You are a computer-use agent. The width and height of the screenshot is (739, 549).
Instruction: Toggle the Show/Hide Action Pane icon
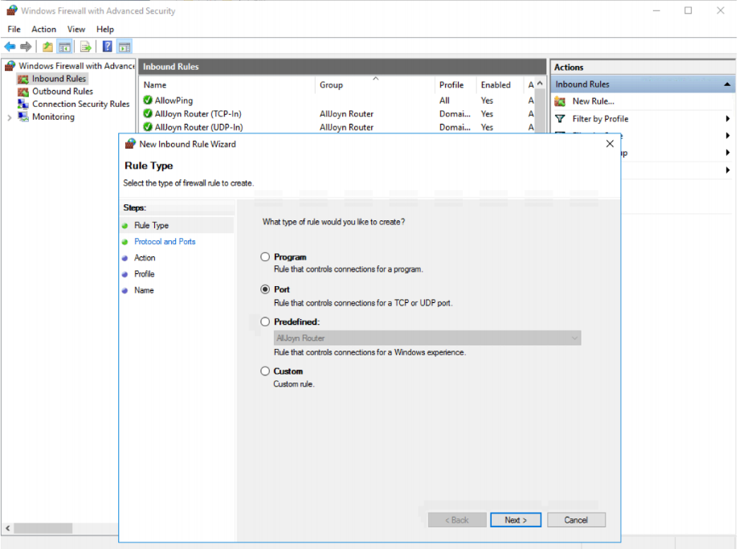coord(125,47)
